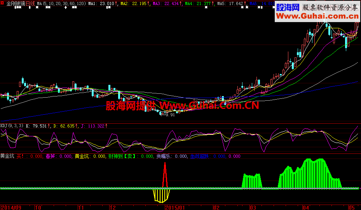Click the red 买! : 0.000 value
The image size is (361, 210).
(30, 156)
